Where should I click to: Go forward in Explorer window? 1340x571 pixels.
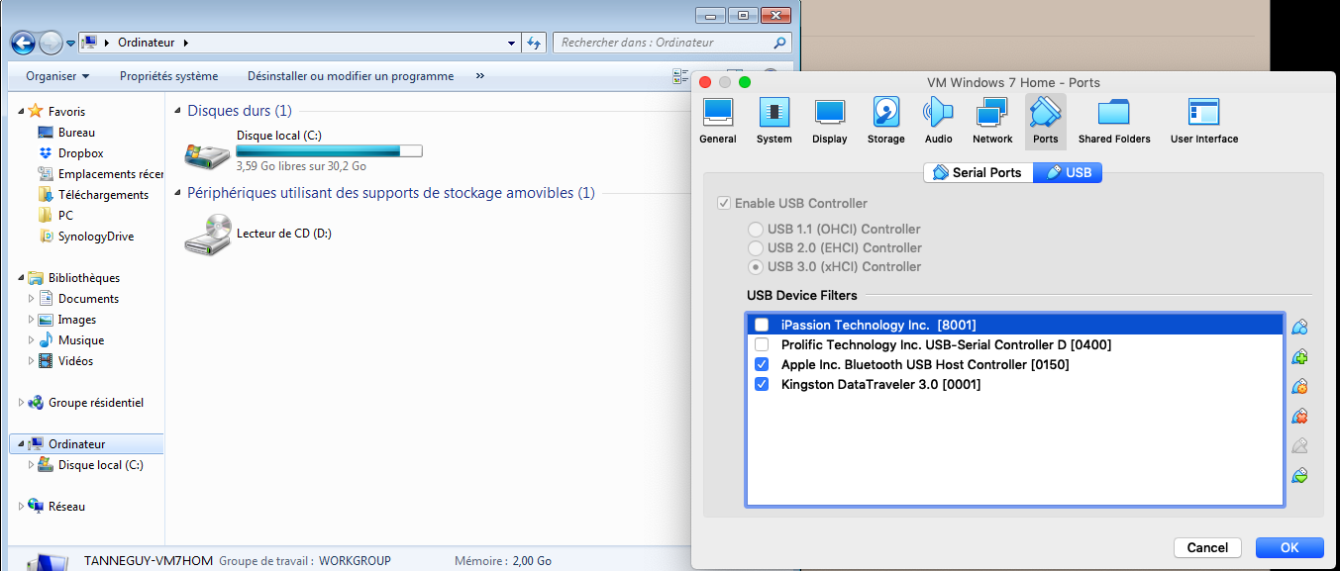(51, 43)
